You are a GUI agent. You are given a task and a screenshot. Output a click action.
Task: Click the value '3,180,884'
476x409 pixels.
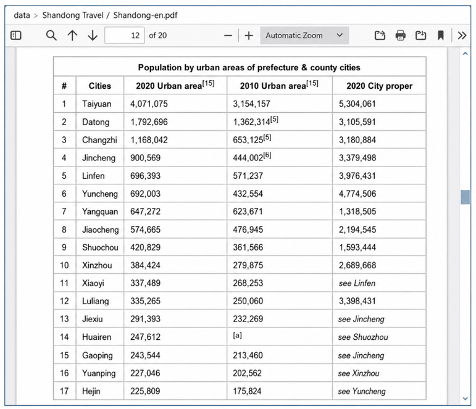click(357, 140)
